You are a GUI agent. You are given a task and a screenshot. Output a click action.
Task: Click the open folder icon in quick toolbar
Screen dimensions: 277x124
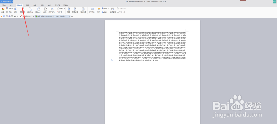point(1,16)
